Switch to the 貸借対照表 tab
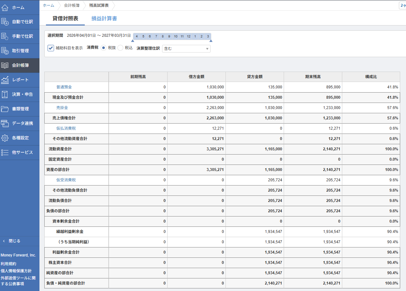The height and width of the screenshot is (291, 406). pyautogui.click(x=65, y=18)
